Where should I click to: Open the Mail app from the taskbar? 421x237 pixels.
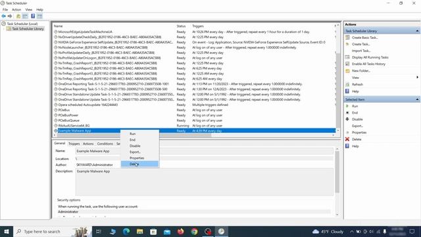[166, 231]
